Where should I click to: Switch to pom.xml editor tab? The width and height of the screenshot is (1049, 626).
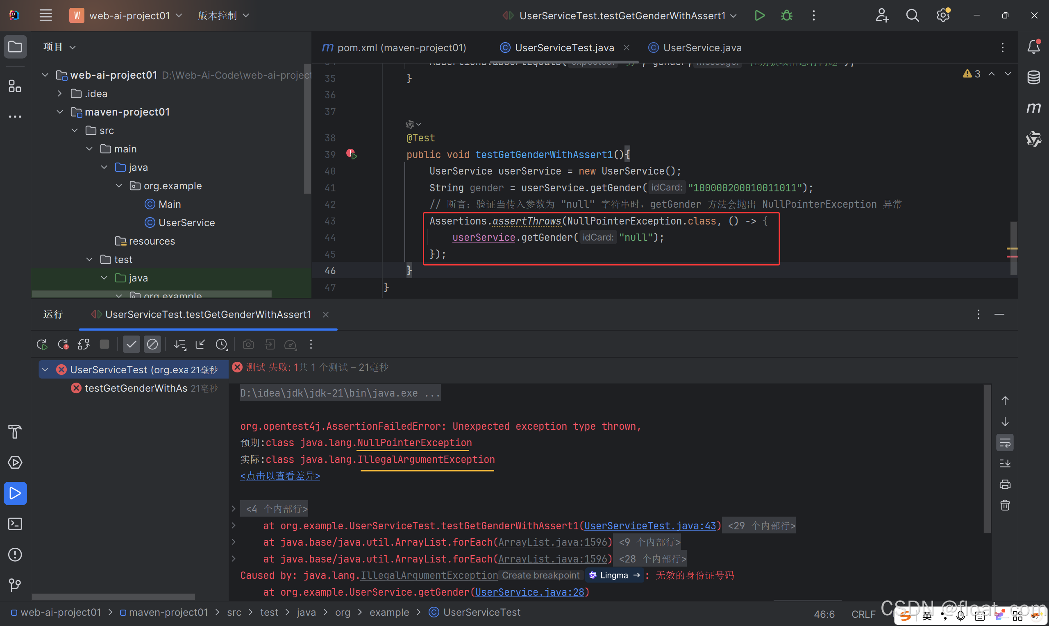point(401,48)
